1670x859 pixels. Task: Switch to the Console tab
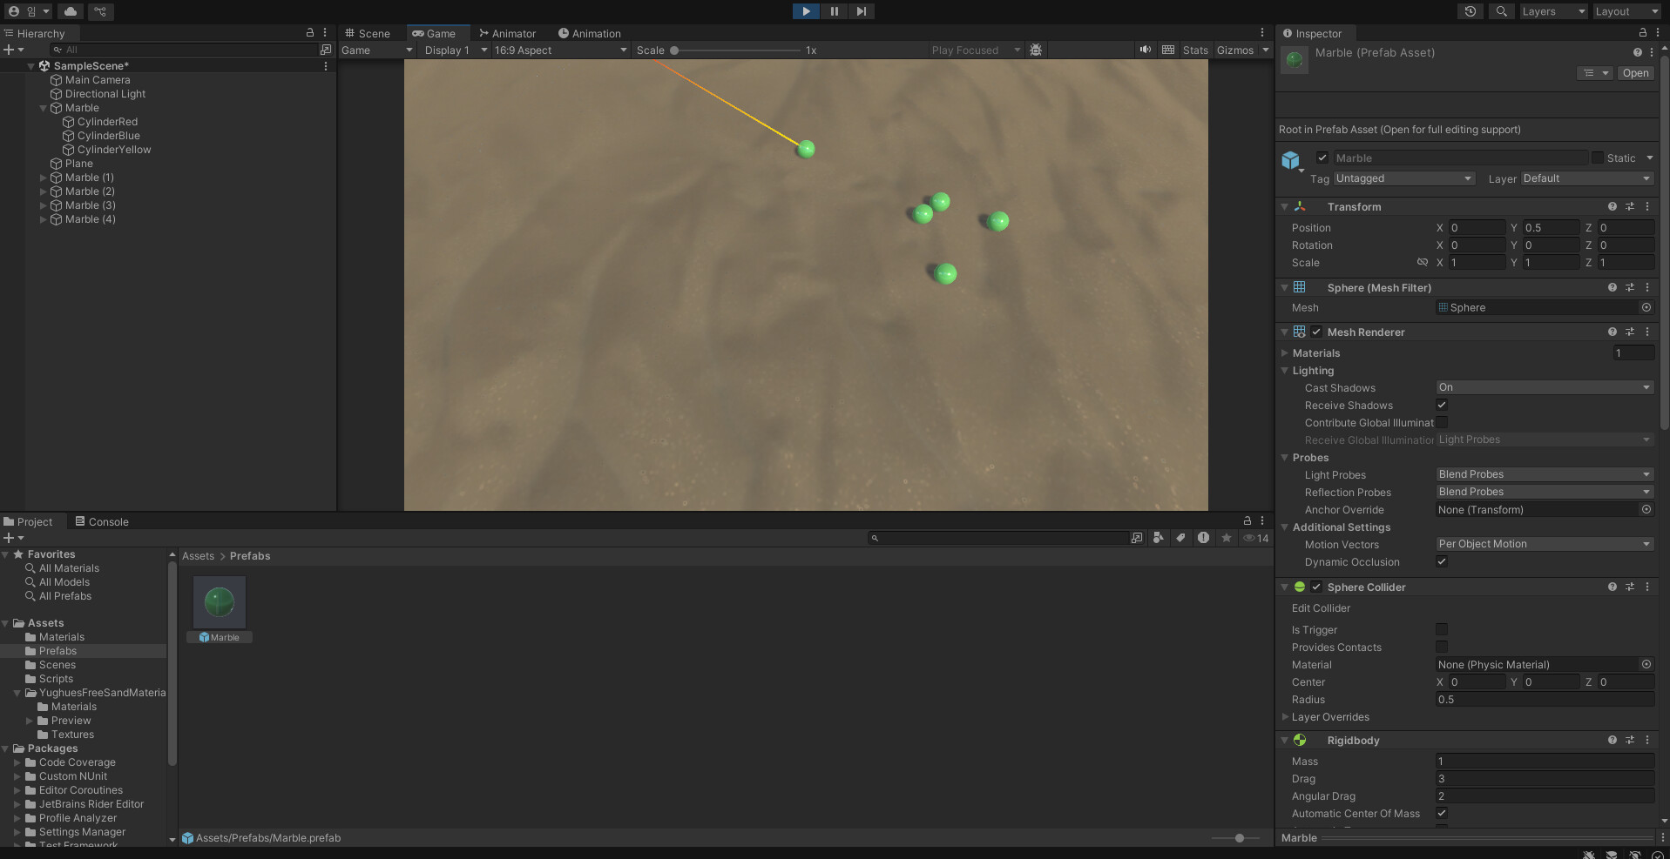click(x=102, y=521)
